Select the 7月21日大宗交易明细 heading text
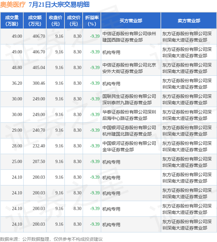The image size is (217, 242). tap(59, 4)
